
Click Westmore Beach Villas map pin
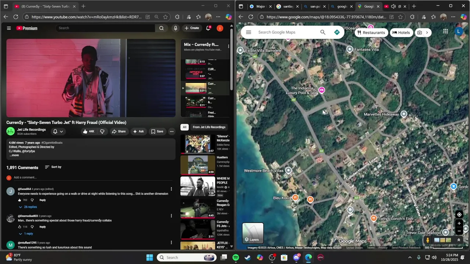tap(289, 170)
